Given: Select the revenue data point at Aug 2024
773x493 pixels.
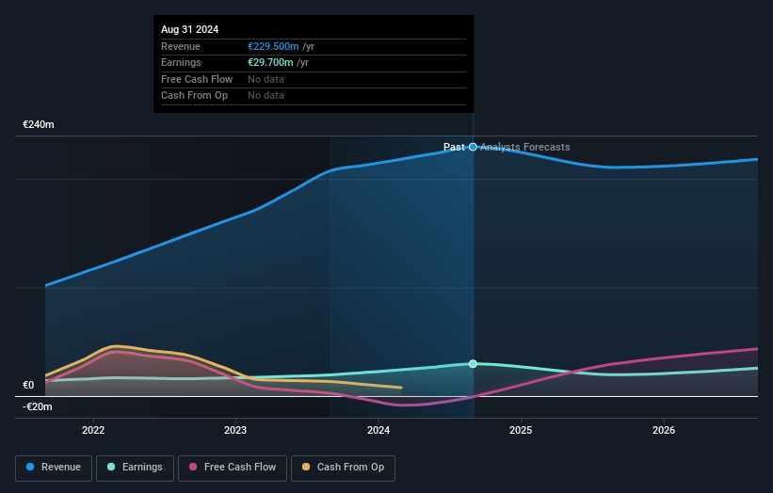Looking at the screenshot, I should point(473,147).
